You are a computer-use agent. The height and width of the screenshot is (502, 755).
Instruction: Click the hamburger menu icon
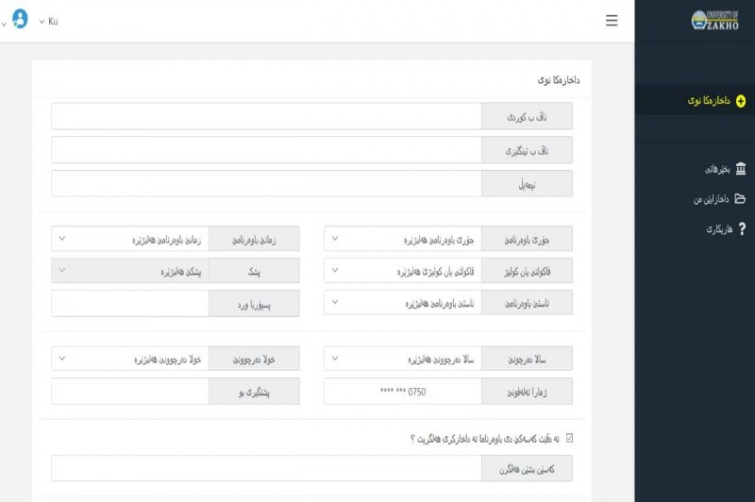click(612, 20)
